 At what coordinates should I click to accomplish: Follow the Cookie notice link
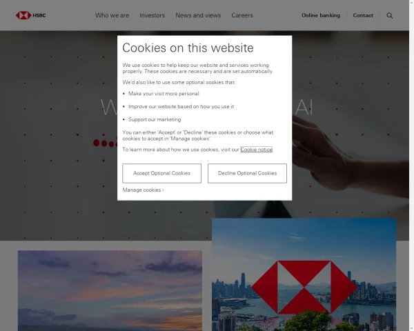pos(256,150)
